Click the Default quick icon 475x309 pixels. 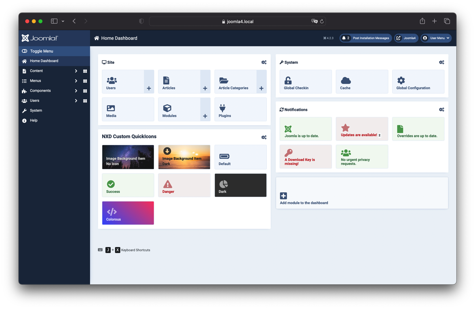240,157
